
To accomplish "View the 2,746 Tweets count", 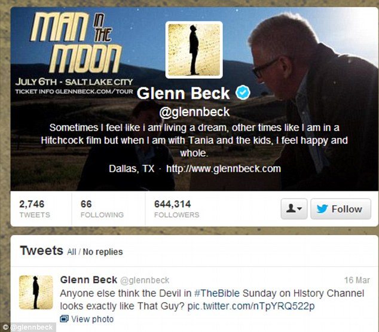I will [35, 209].
